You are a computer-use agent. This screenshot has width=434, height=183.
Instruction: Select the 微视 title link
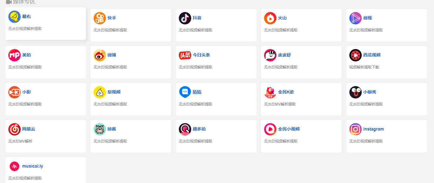(x=368, y=18)
